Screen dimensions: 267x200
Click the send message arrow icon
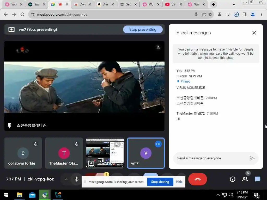(x=252, y=158)
